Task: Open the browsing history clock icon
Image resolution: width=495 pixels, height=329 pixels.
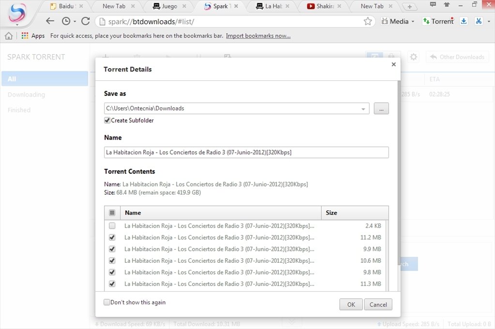Action: click(x=66, y=21)
